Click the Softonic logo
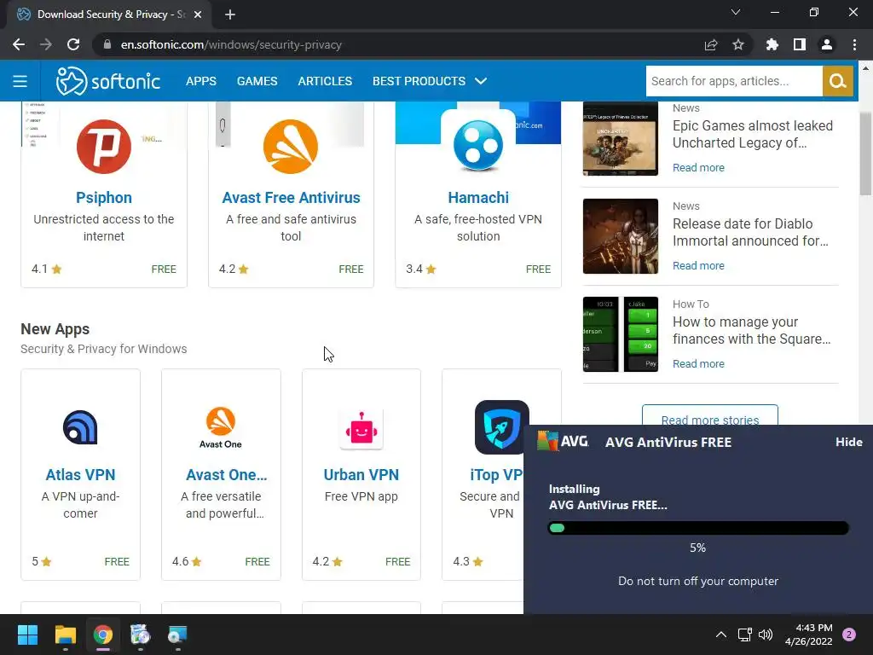 pyautogui.click(x=108, y=81)
